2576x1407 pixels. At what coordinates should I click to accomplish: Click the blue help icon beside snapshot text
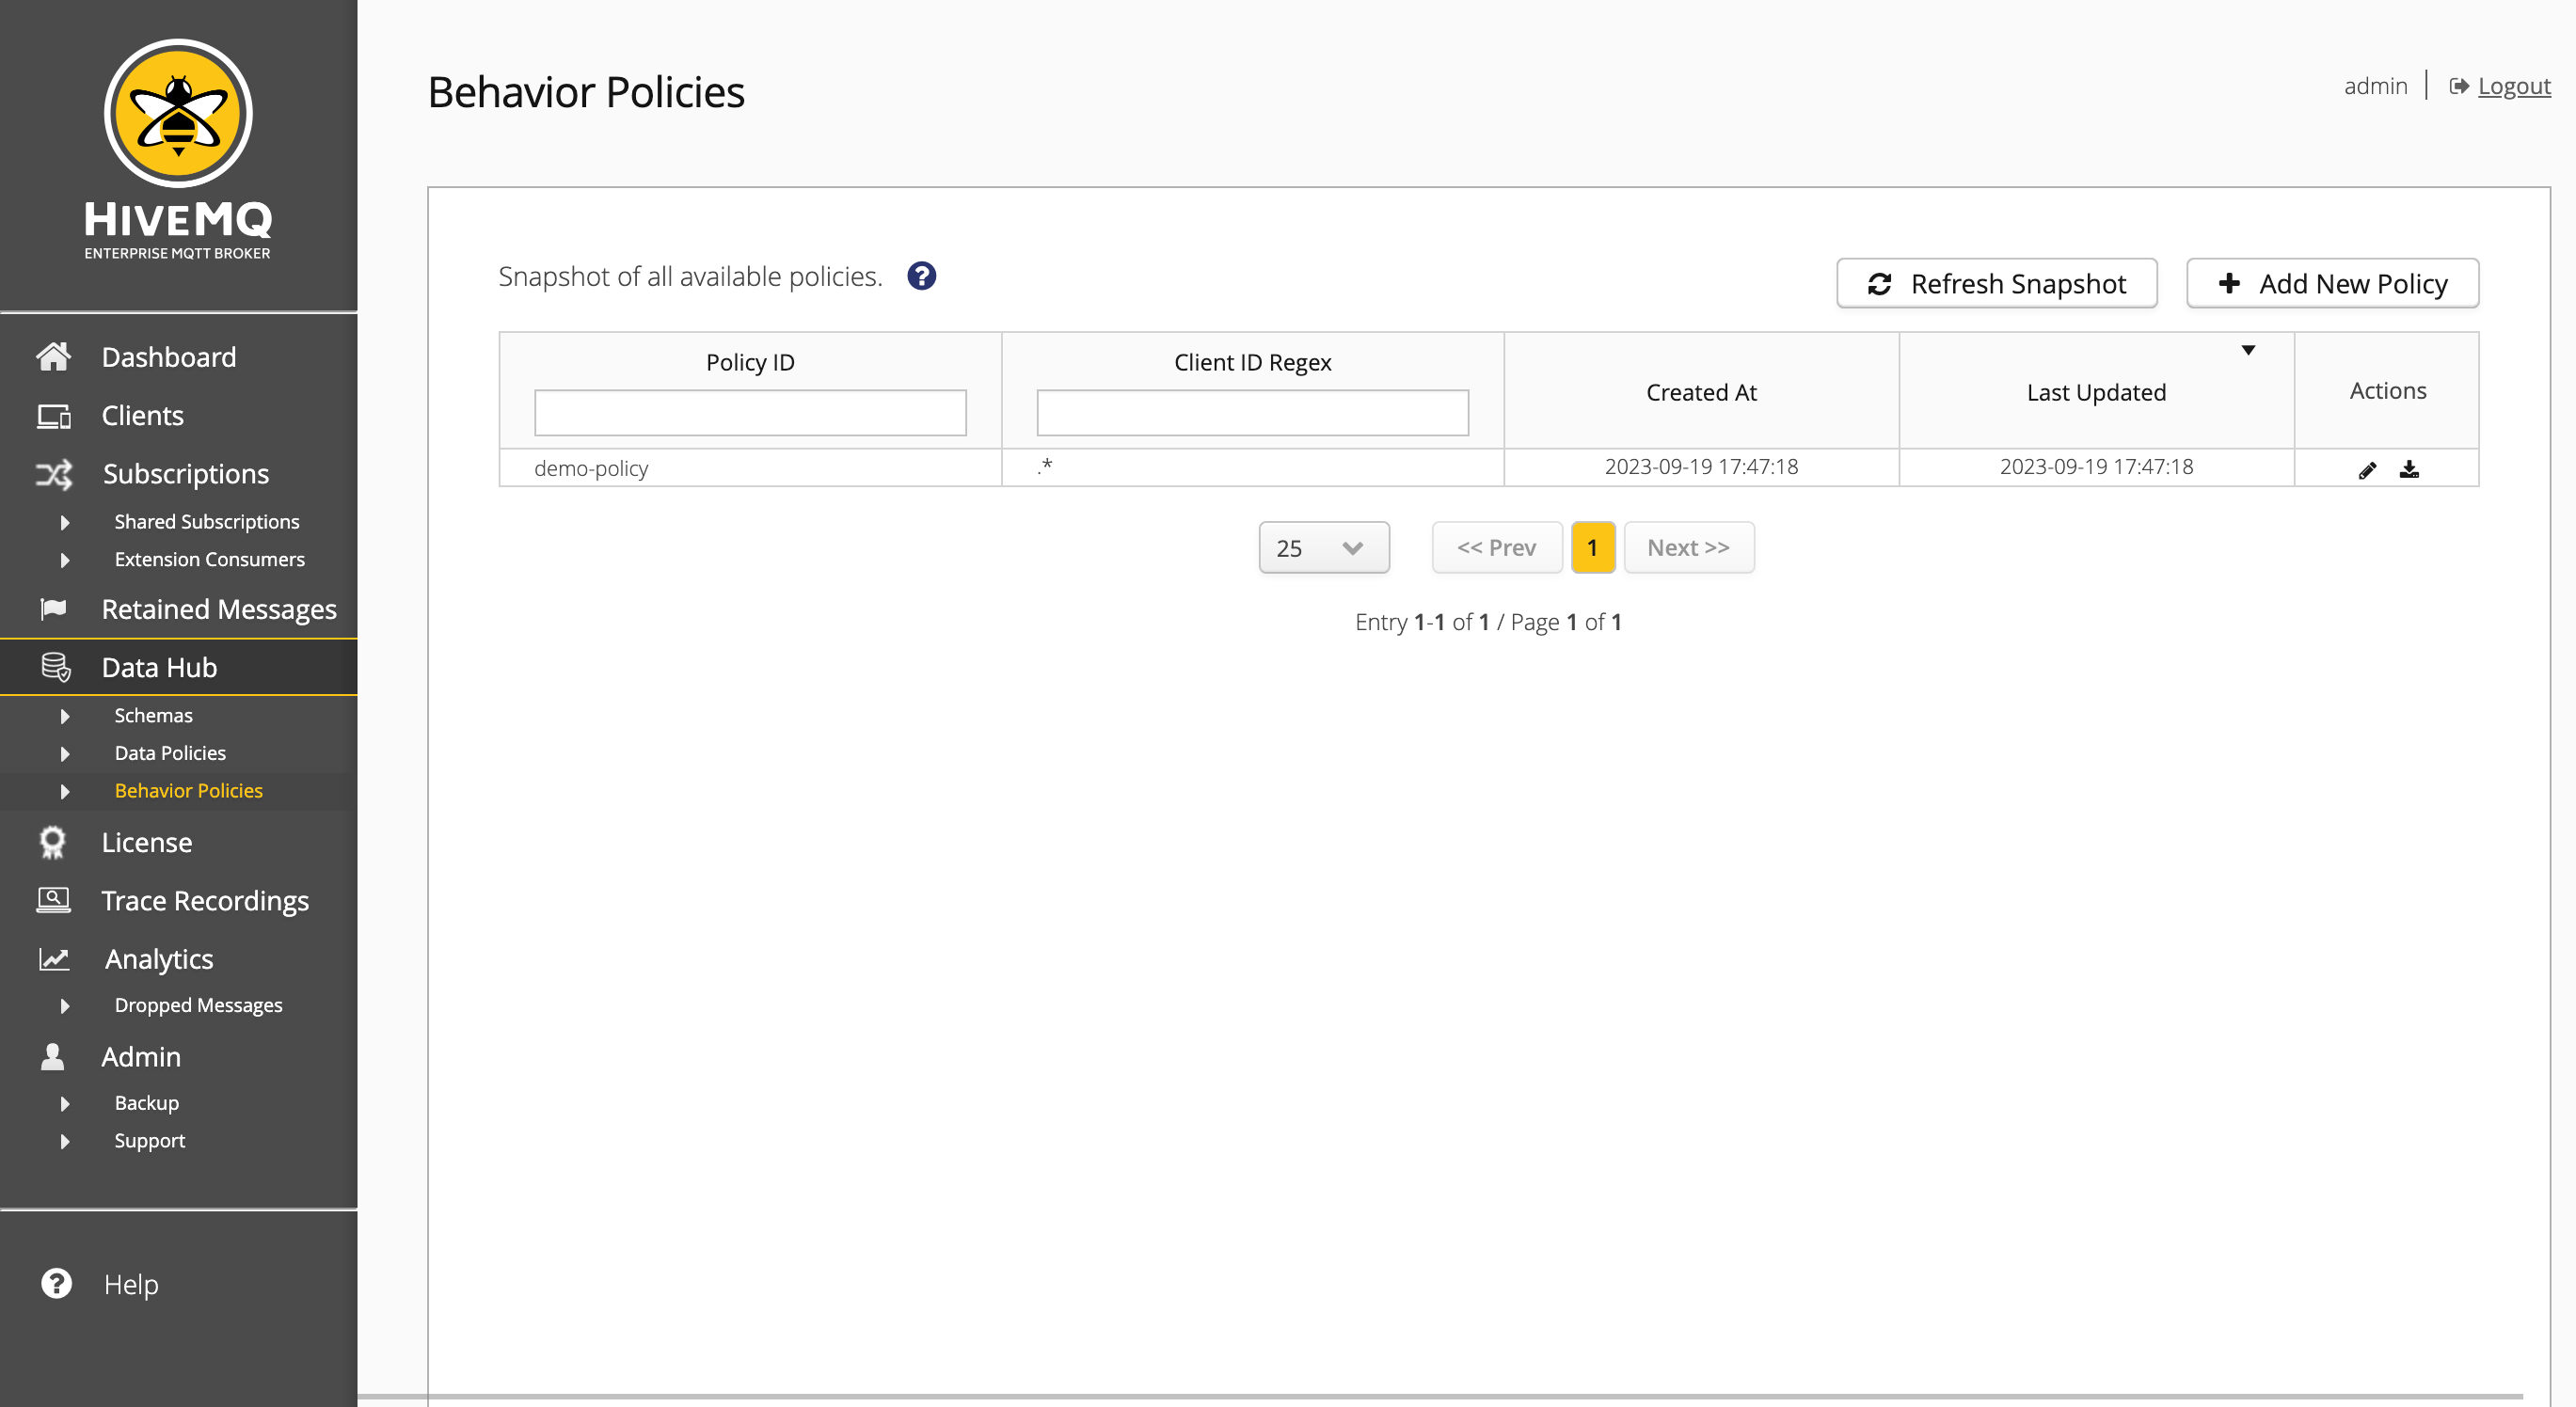(x=921, y=276)
